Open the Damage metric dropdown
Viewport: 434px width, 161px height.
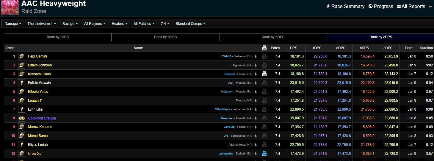(13, 24)
